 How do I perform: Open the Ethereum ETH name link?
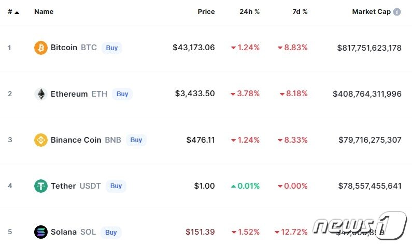tap(79, 94)
